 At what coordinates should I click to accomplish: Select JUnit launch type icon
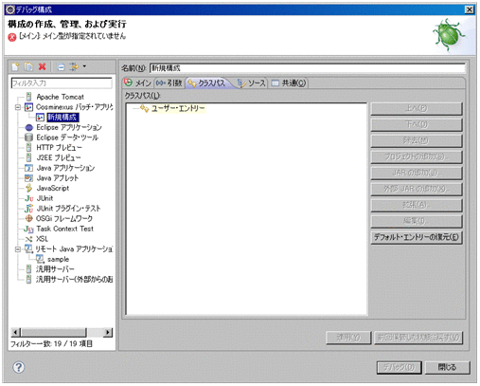click(x=28, y=198)
